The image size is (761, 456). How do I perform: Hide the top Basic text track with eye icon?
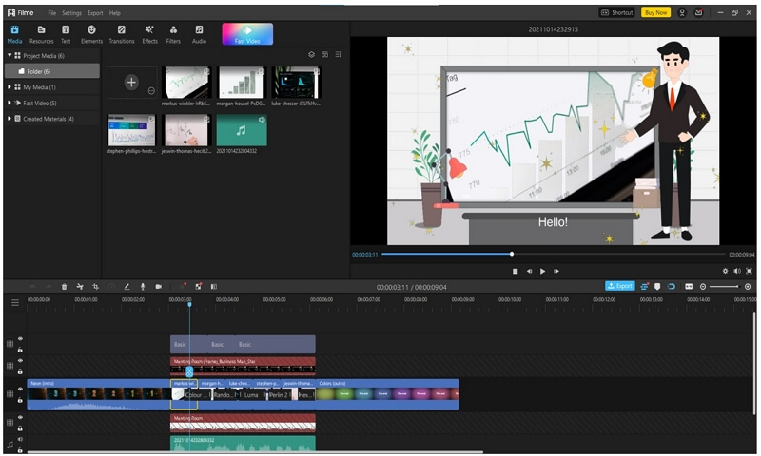pyautogui.click(x=20, y=339)
